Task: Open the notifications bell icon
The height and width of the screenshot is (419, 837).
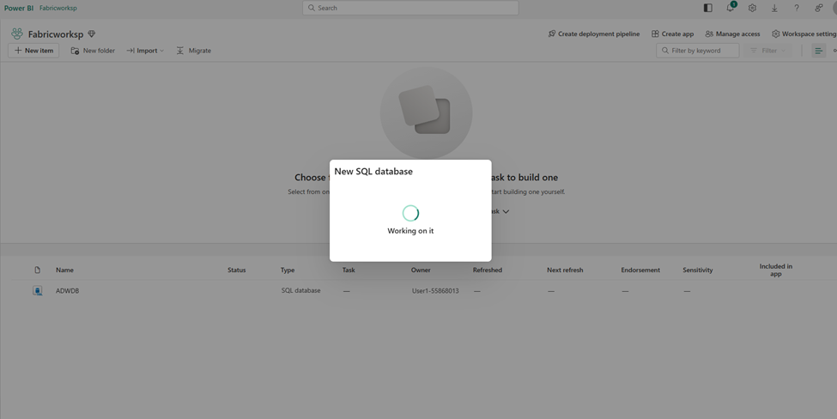Action: (x=730, y=8)
